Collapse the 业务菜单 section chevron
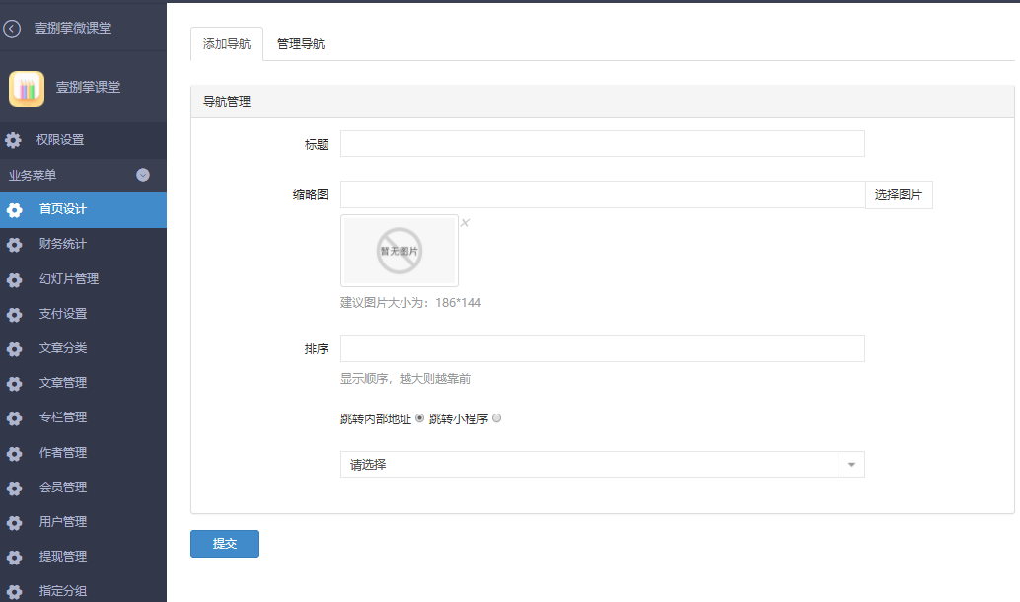 click(x=143, y=175)
